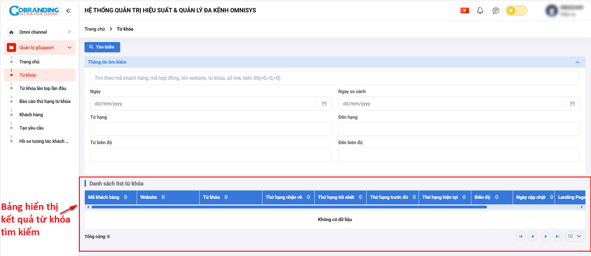Open the calendar icon in Ngày field
This screenshot has width=591, height=256.
coord(325,104)
